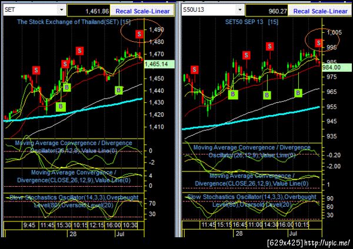Click the 9:45 time label on SET chart
This screenshot has height=249, width=353.
[x=29, y=225]
